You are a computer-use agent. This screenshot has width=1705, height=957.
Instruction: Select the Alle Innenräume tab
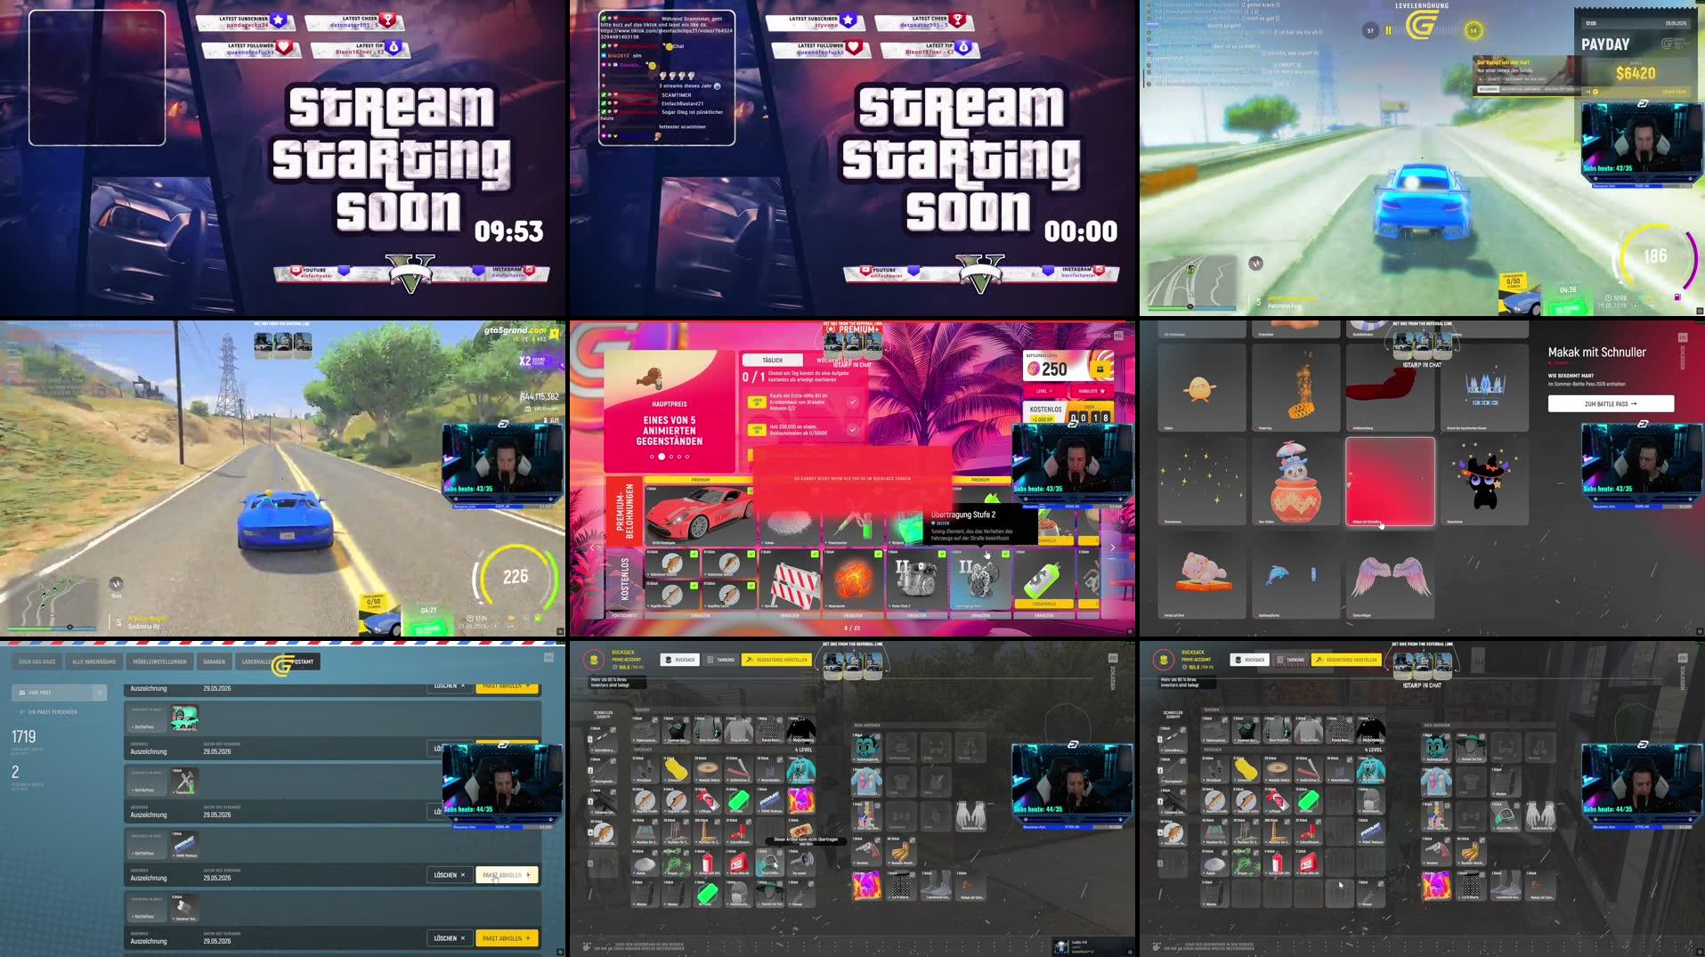point(94,661)
